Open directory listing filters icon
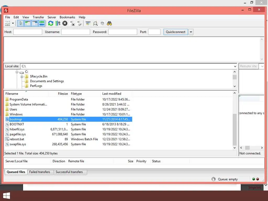Screen dimensions: 268x201 point(88,23)
